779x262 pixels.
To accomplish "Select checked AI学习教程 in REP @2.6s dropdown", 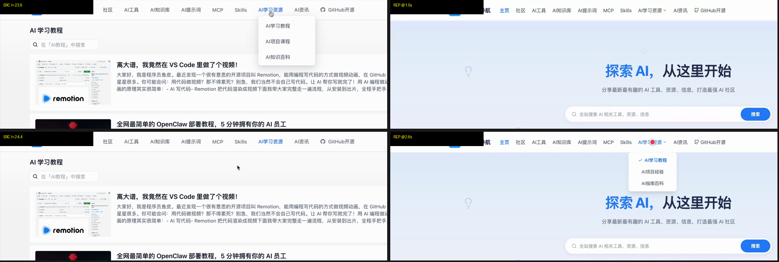I will 653,160.
